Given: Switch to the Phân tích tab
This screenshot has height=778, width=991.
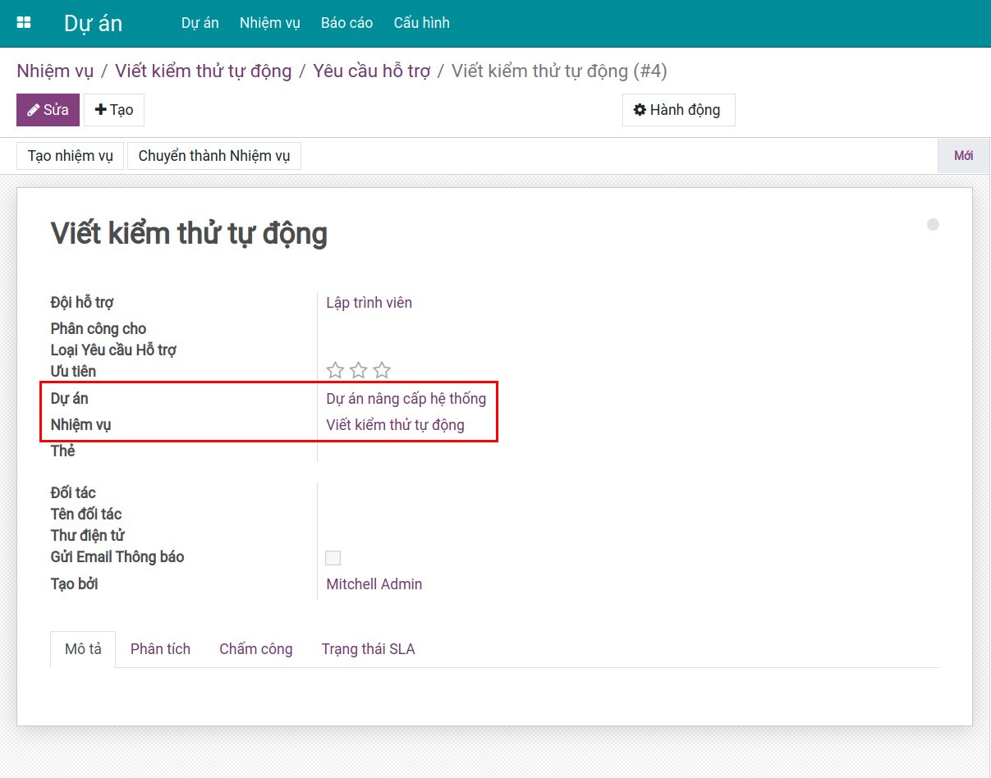Looking at the screenshot, I should coord(160,649).
